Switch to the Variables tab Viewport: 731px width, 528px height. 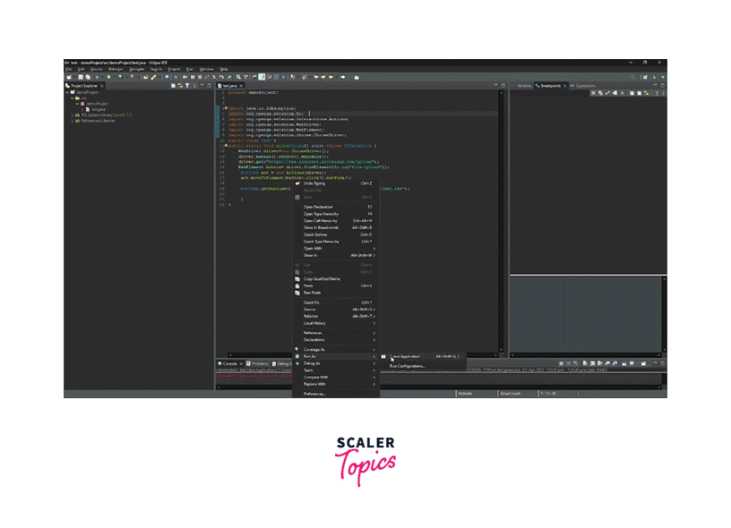[524, 86]
